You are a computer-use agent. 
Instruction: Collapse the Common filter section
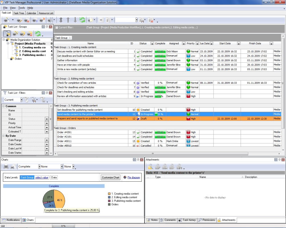[x=4, y=106]
